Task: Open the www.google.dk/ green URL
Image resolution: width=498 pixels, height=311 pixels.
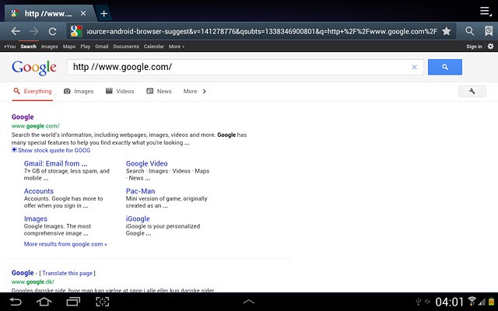Action: click(33, 281)
